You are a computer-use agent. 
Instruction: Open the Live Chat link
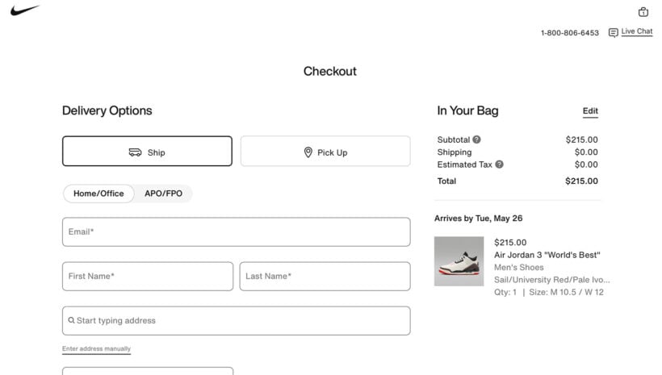click(637, 31)
